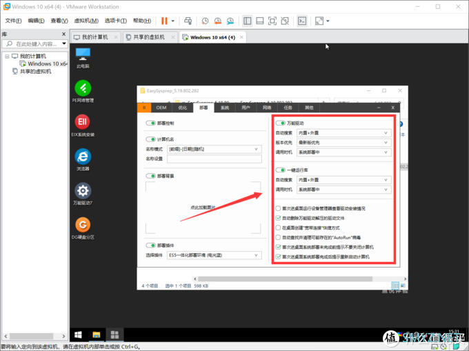Click the library search input field

[x=34, y=44]
